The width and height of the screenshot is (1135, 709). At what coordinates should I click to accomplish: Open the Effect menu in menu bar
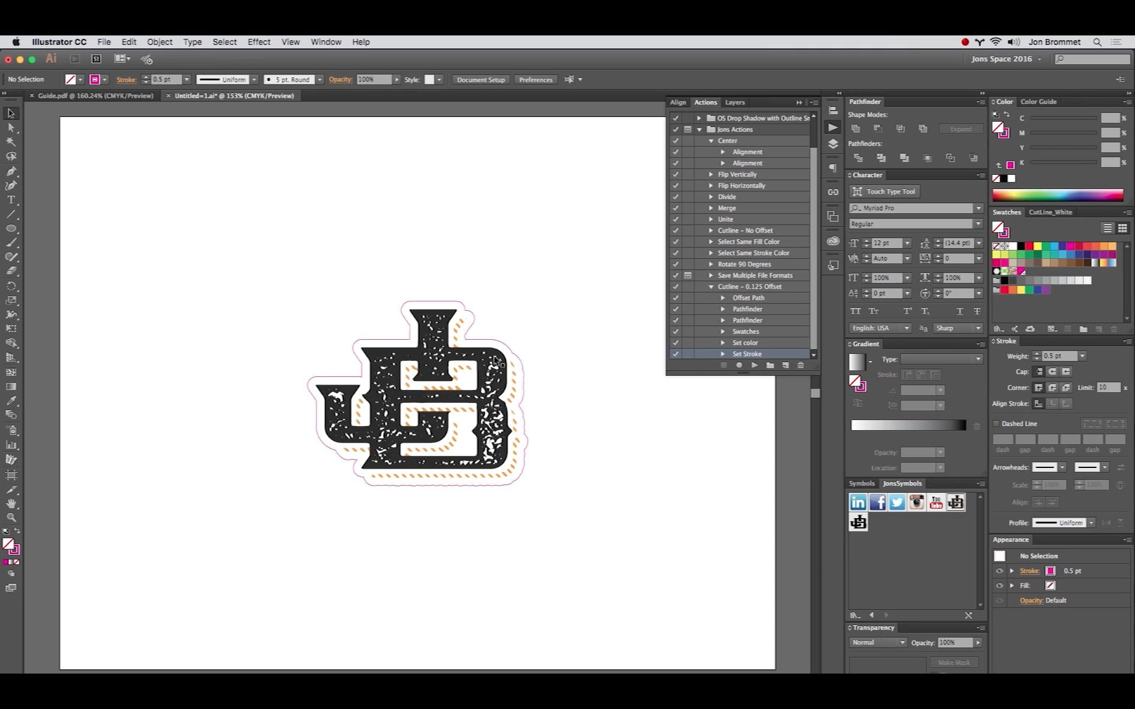click(x=258, y=42)
